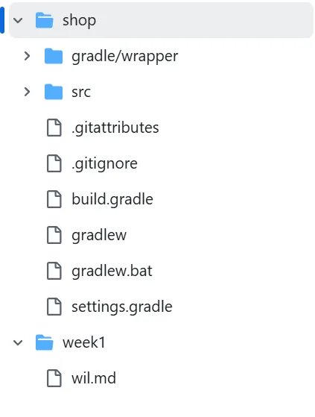315x417 pixels.
Task: Open the build.gradle file name
Action: 112,199
